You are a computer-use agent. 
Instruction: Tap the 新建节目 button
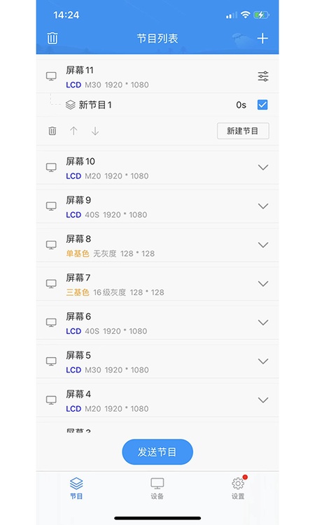(x=243, y=131)
